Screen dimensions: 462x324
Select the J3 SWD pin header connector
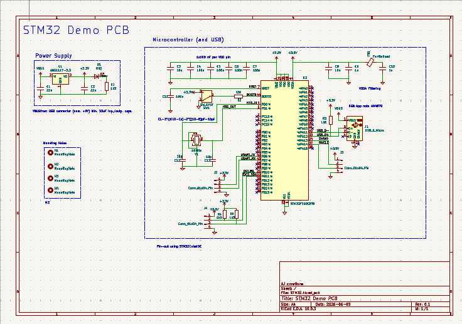(x=338, y=165)
